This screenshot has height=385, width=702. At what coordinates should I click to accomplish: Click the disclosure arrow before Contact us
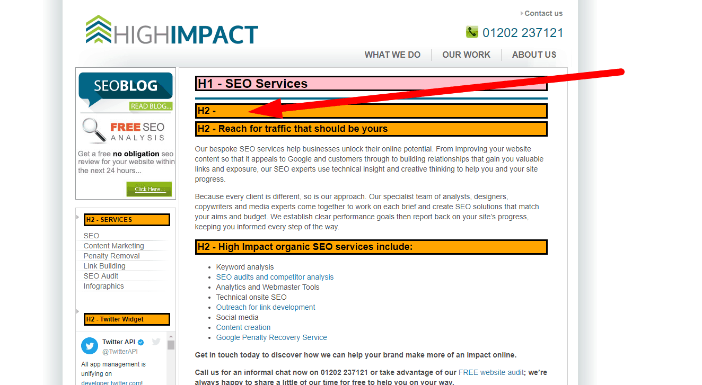(521, 13)
